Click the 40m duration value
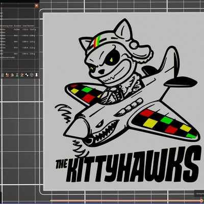 pyautogui.click(x=16, y=36)
